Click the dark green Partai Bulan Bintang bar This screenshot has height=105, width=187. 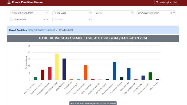pyautogui.click(x=122, y=78)
